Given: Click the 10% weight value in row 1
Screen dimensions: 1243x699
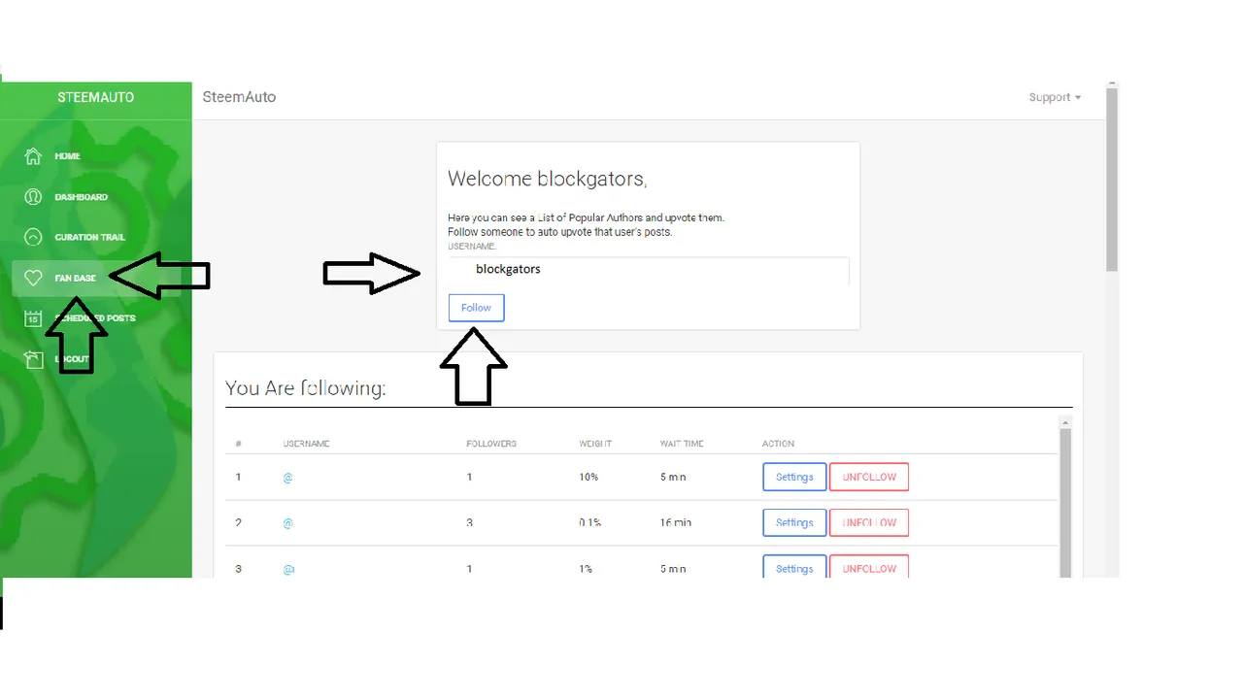Looking at the screenshot, I should click(x=588, y=478).
